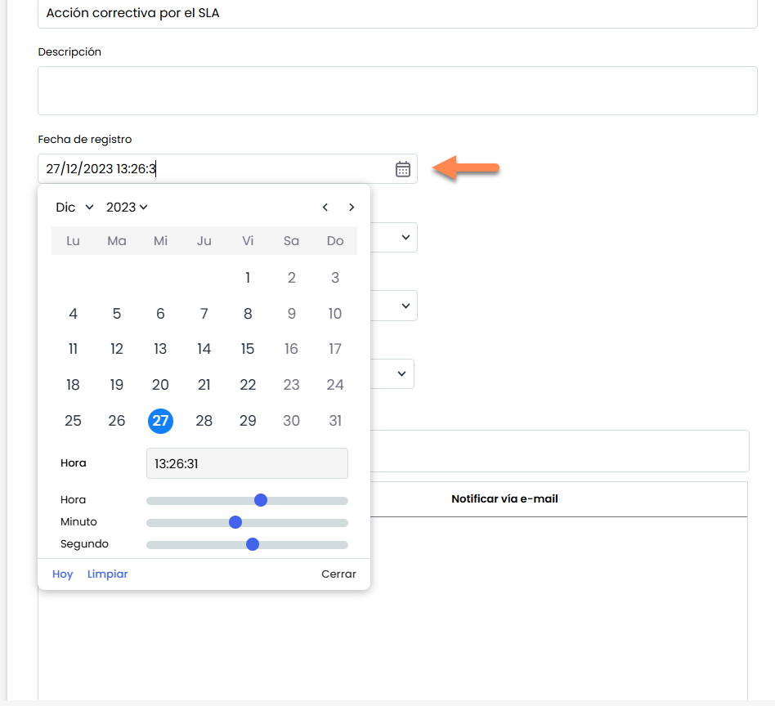Click the Hora time field showing 13:26:31
The image size is (775, 706).
(247, 463)
